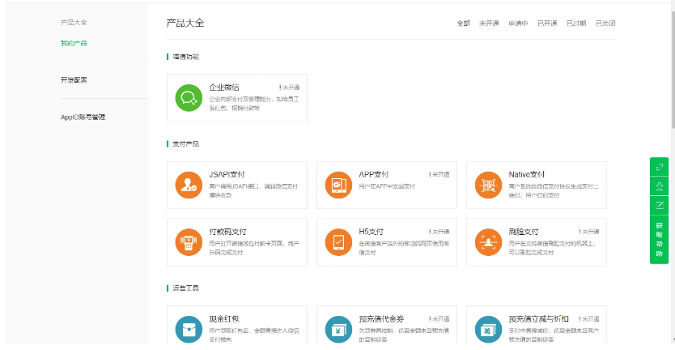The height and width of the screenshot is (350, 675).
Task: Click the 刷脸支付 face scan icon
Action: click(488, 241)
